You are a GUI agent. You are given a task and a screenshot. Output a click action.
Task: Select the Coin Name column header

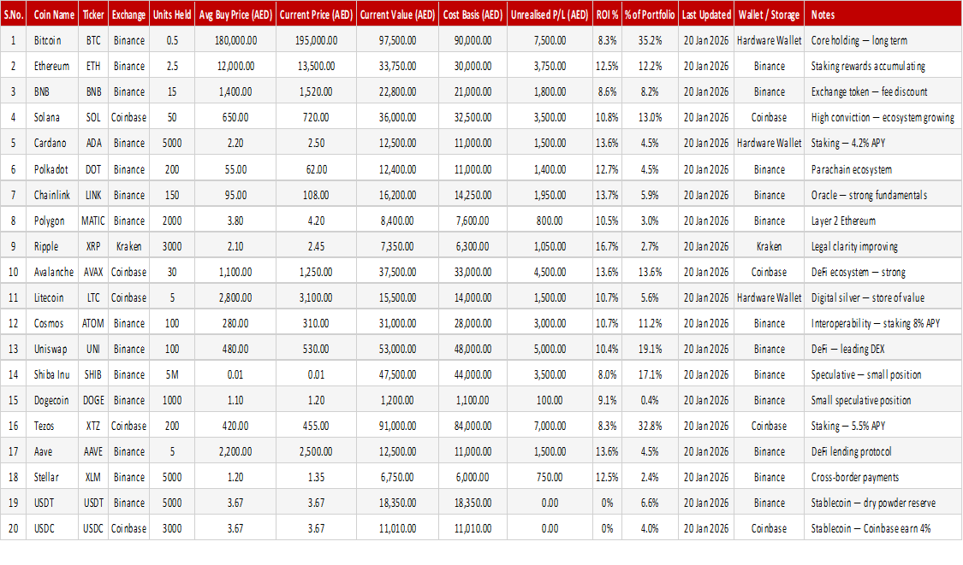click(x=53, y=15)
